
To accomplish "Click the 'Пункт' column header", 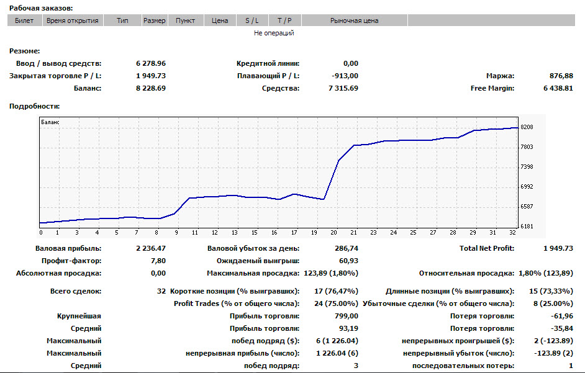I will [186, 20].
